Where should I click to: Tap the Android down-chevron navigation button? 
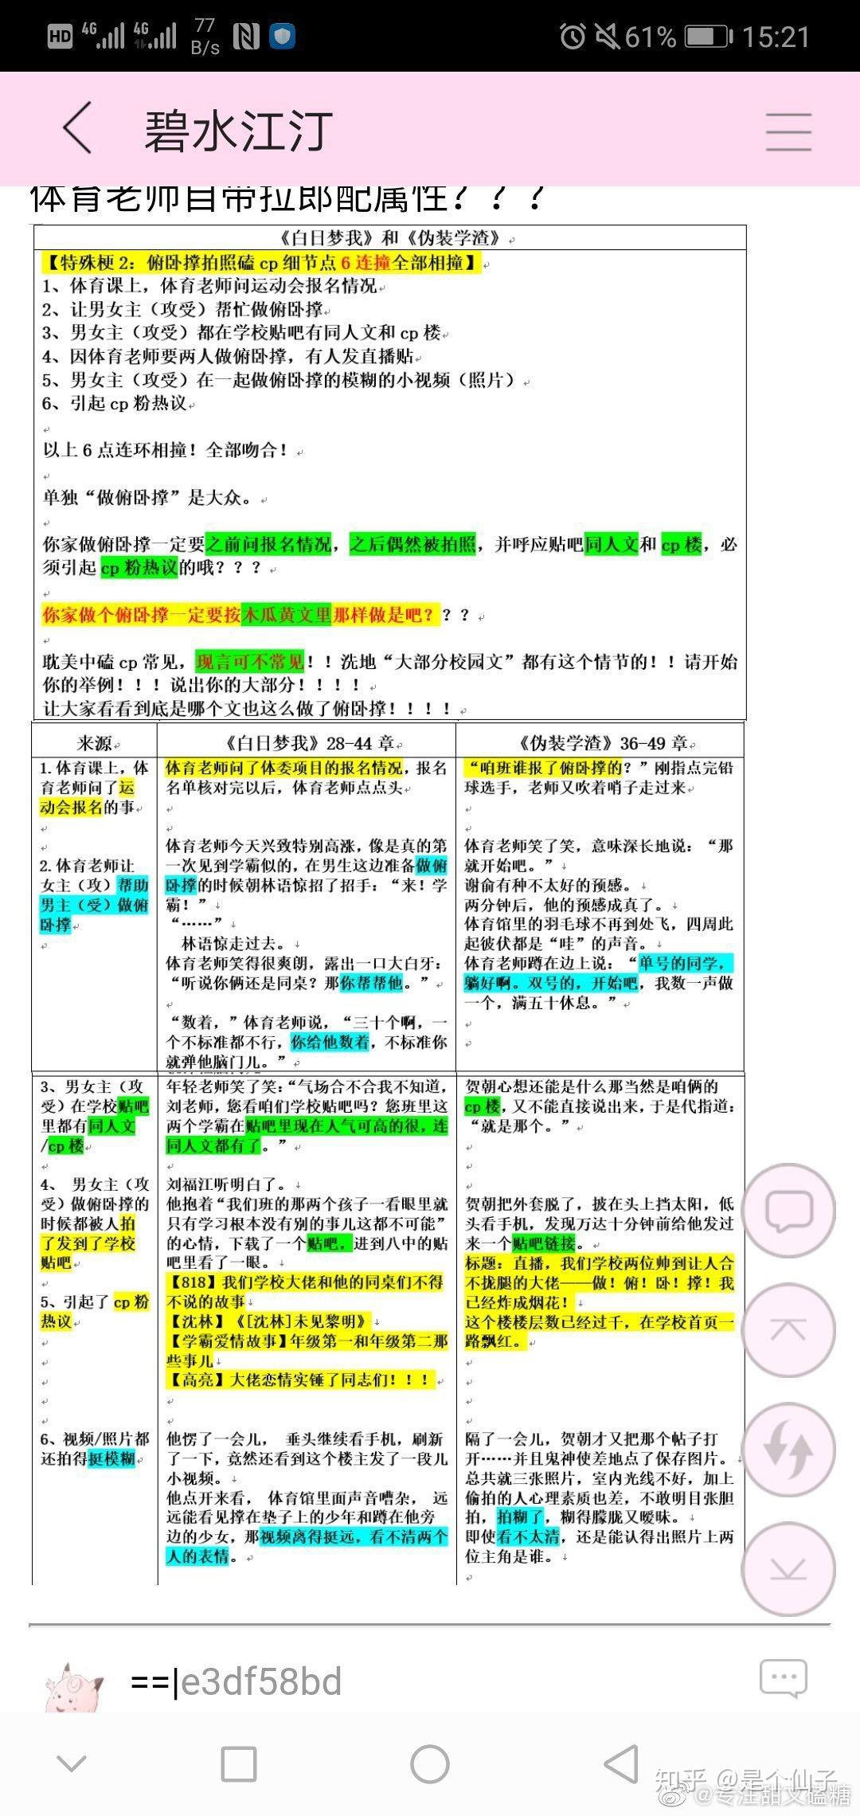(72, 1763)
